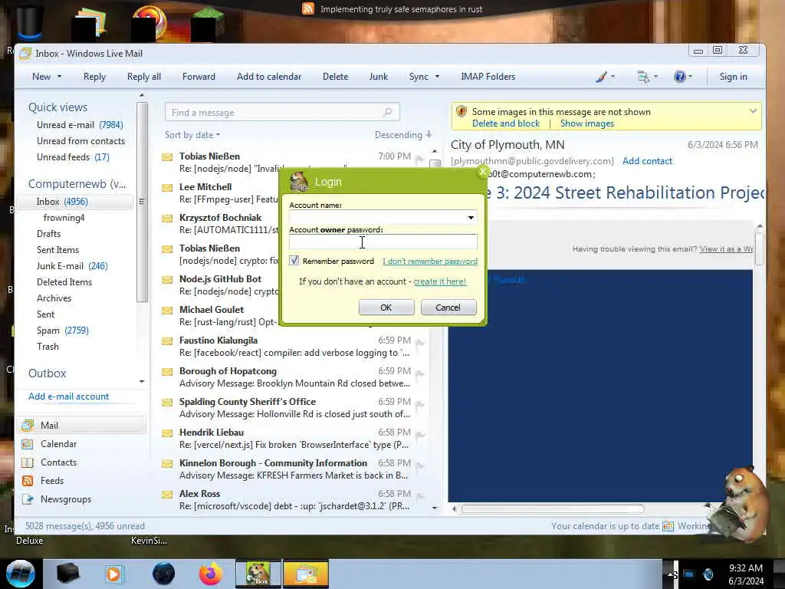Screen dimensions: 785x589
Task: Click Delete in the toolbar
Action: point(336,77)
